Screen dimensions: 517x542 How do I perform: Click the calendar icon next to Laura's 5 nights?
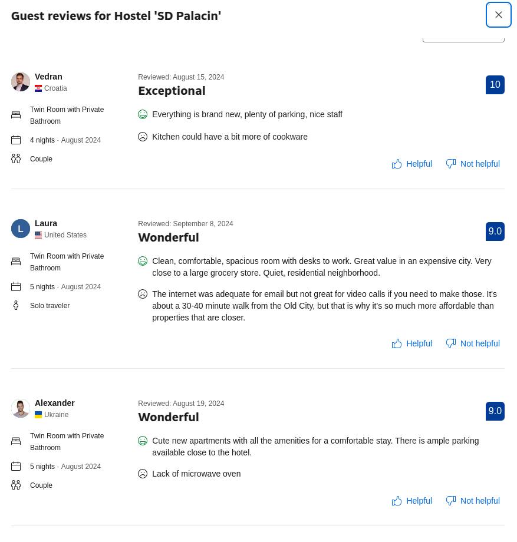pos(16,287)
